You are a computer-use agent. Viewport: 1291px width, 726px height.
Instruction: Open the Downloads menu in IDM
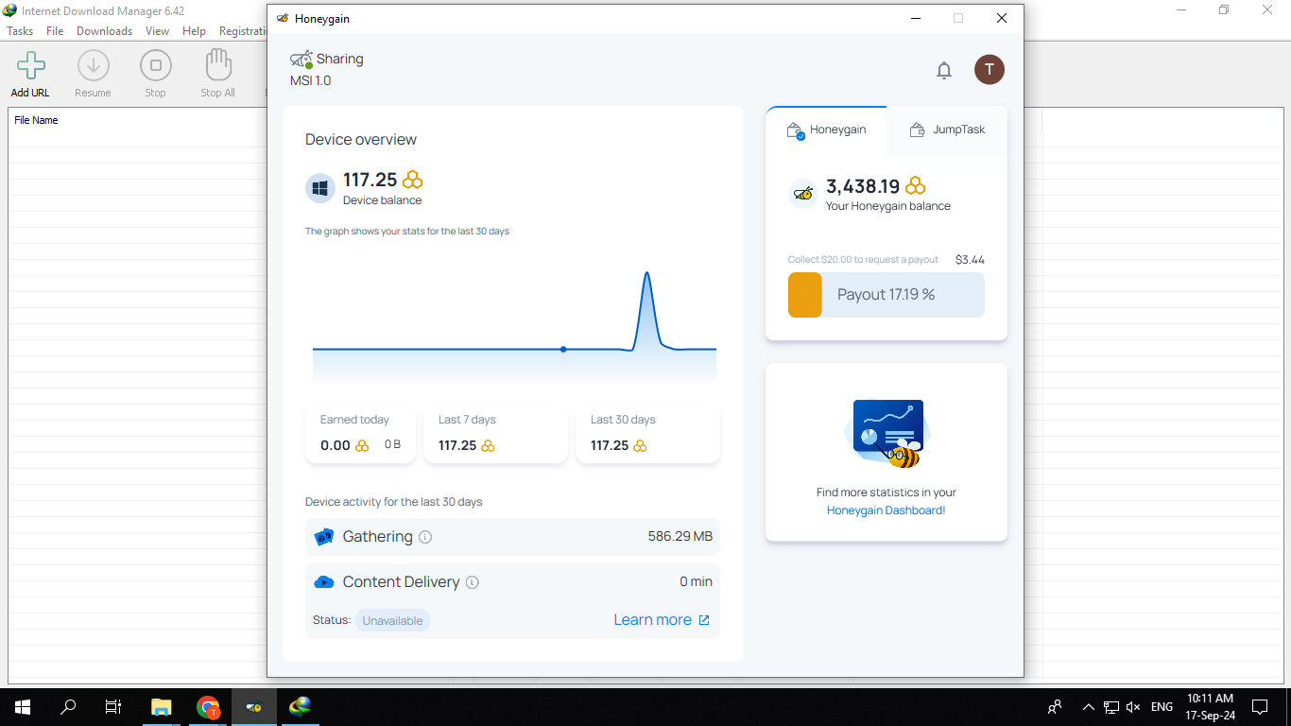[x=104, y=31]
